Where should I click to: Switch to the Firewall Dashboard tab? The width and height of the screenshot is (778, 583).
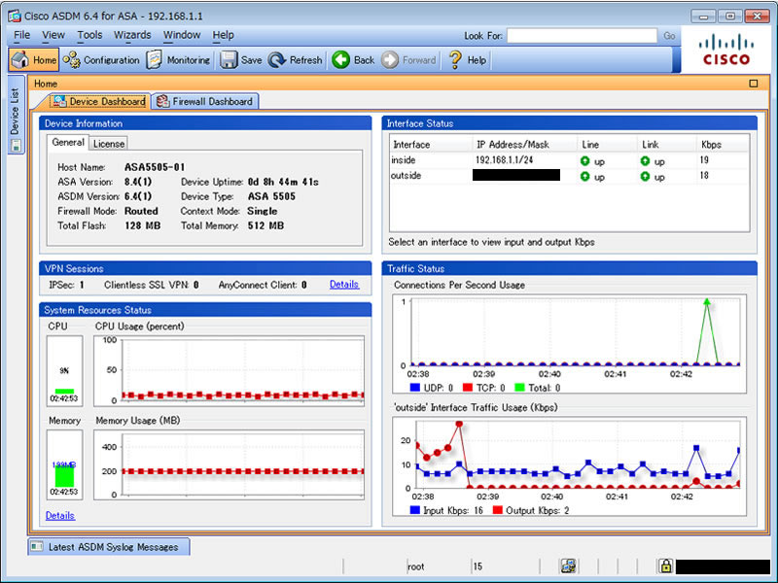click(x=204, y=101)
